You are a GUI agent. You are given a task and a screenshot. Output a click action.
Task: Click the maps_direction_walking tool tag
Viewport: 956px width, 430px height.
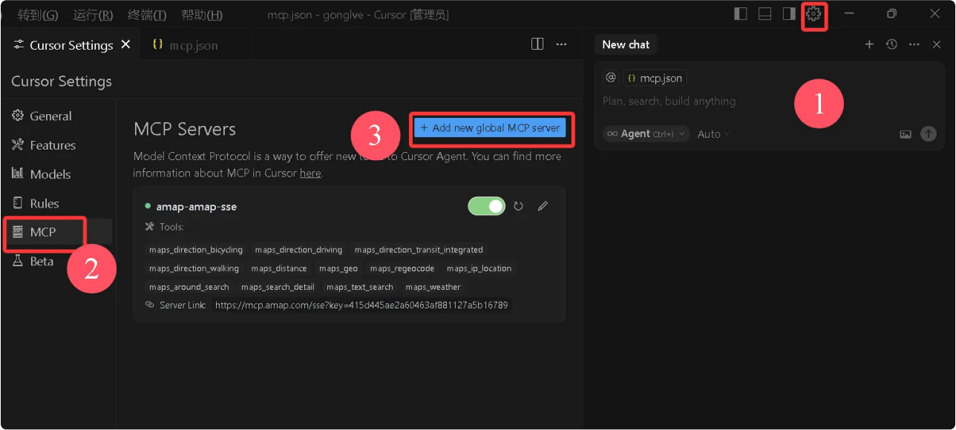click(194, 268)
